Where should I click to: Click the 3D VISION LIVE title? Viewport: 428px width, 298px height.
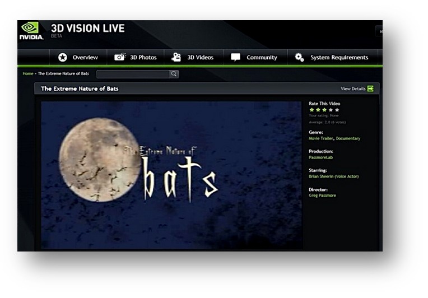click(87, 29)
